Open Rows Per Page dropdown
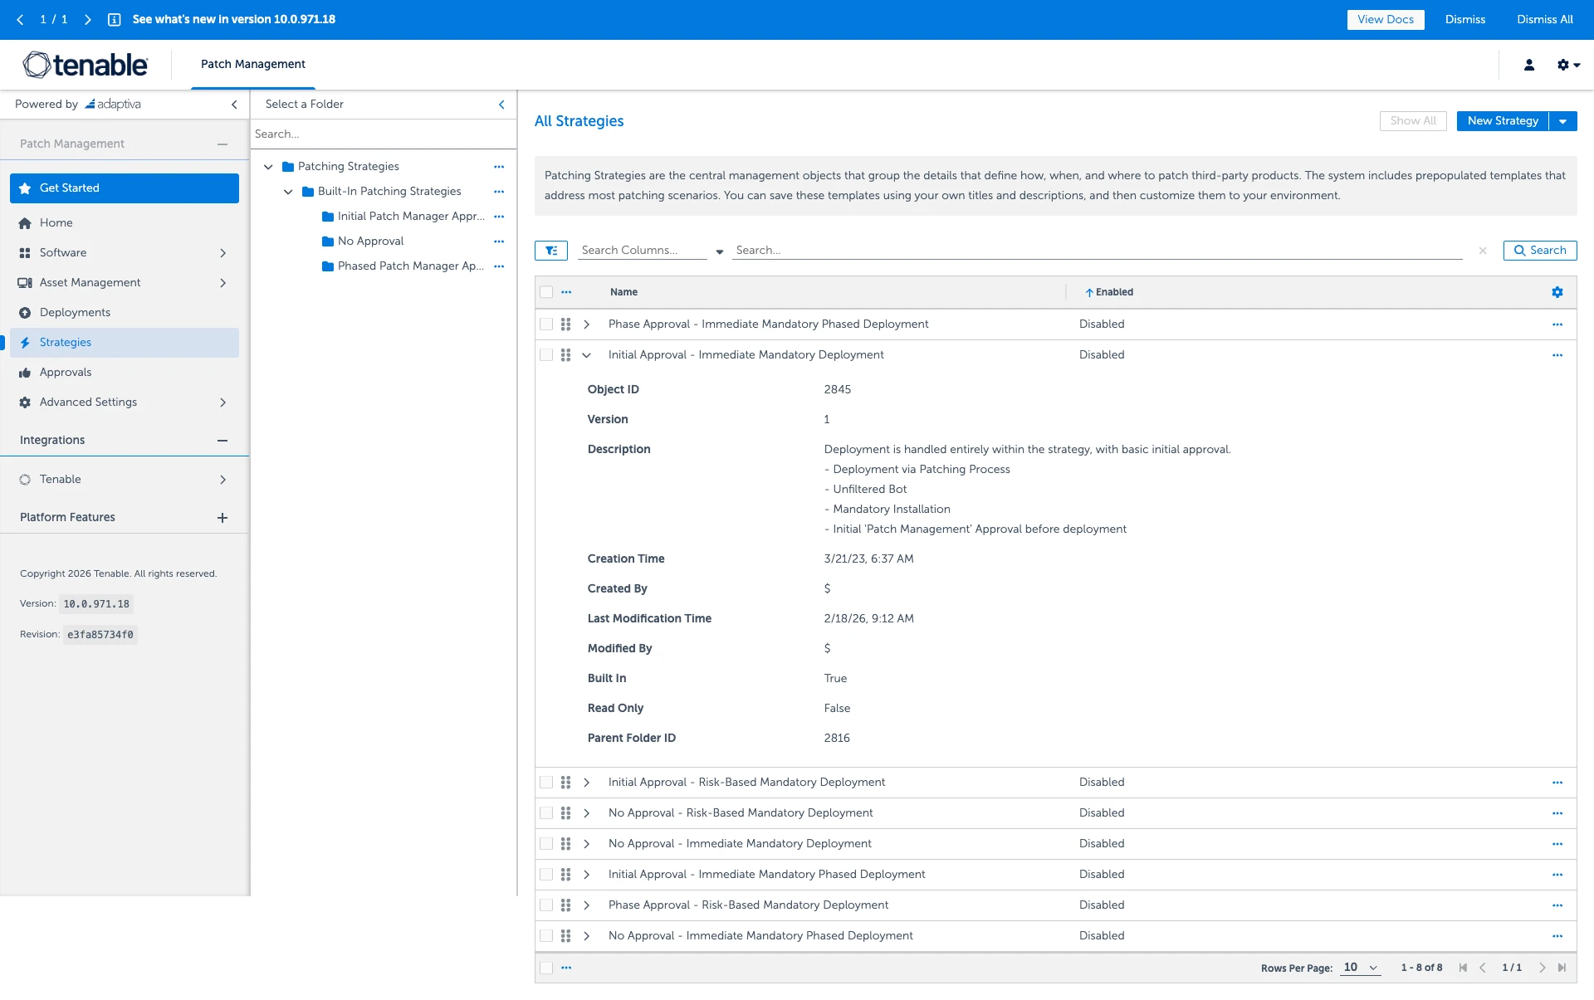 (1361, 968)
